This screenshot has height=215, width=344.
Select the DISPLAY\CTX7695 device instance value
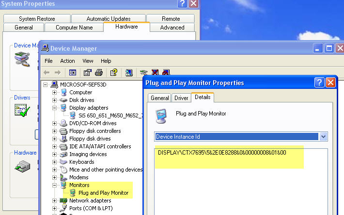(x=222, y=153)
